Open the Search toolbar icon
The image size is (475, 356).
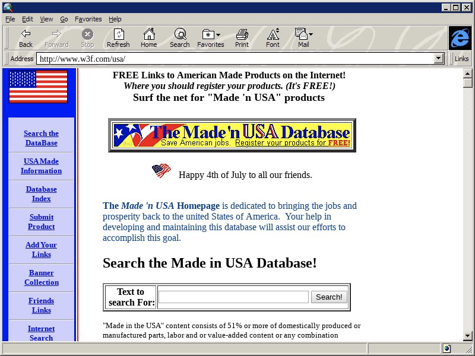point(179,38)
